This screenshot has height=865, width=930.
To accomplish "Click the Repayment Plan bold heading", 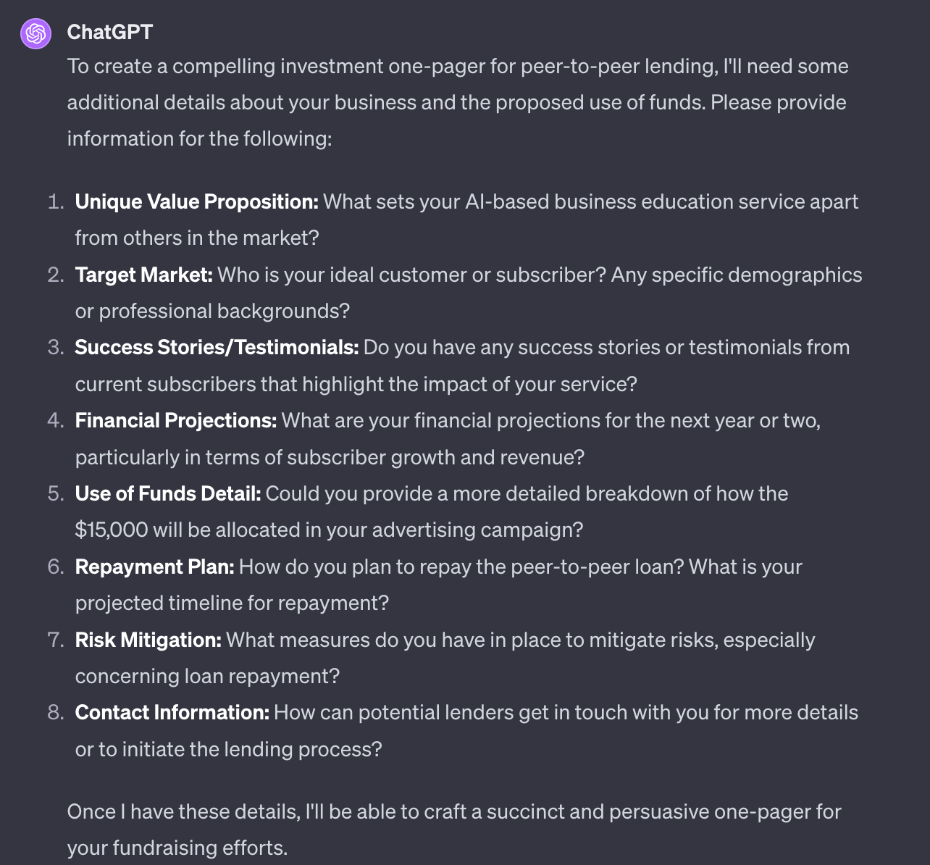I will 154,567.
